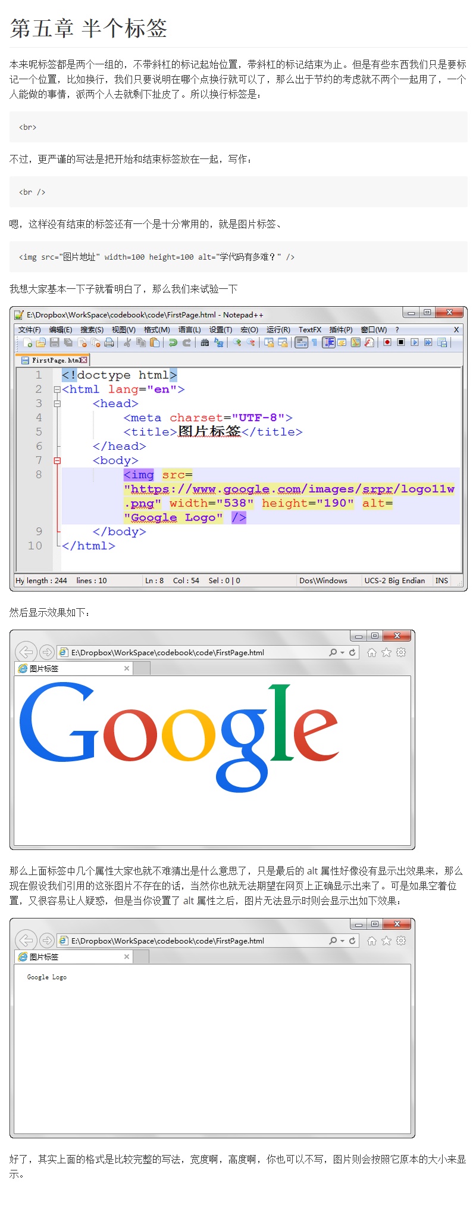Click the Google logo image in the browser
476x1208 pixels.
[x=179, y=737]
